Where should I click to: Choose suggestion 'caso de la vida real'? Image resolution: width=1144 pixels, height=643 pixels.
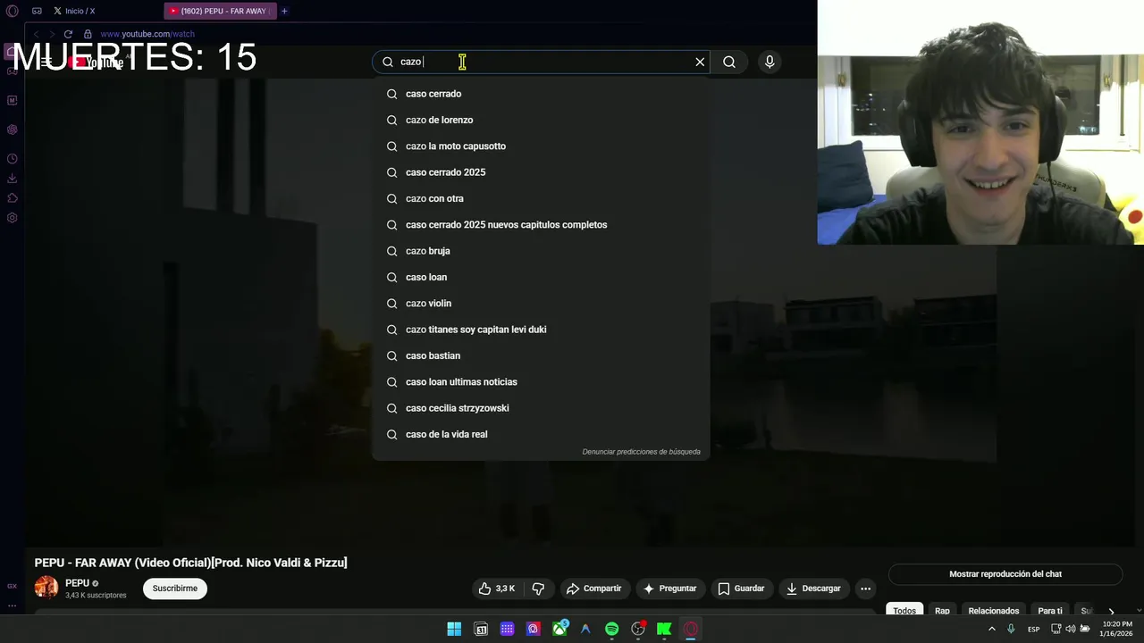tap(541, 434)
